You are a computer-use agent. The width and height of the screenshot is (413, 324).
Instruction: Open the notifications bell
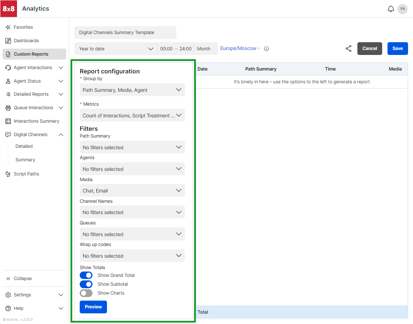click(x=391, y=9)
